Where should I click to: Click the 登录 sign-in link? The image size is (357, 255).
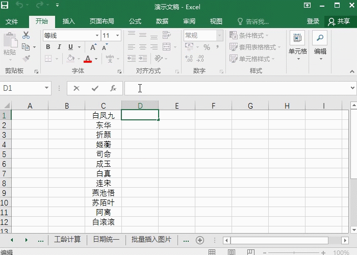coord(313,21)
